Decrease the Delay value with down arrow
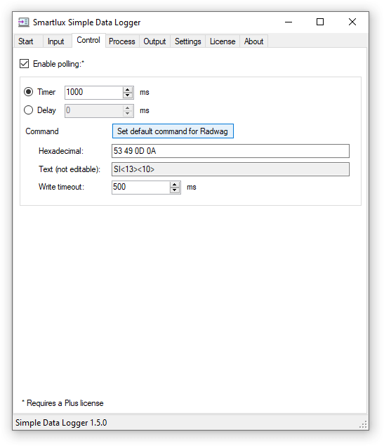Image resolution: width=384 pixels, height=446 pixels. coord(128,114)
